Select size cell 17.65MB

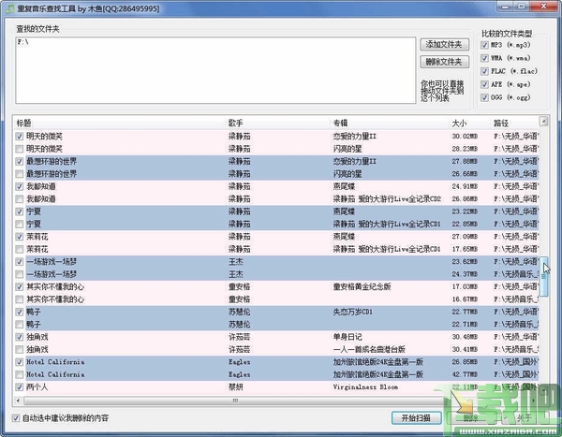coord(465,249)
